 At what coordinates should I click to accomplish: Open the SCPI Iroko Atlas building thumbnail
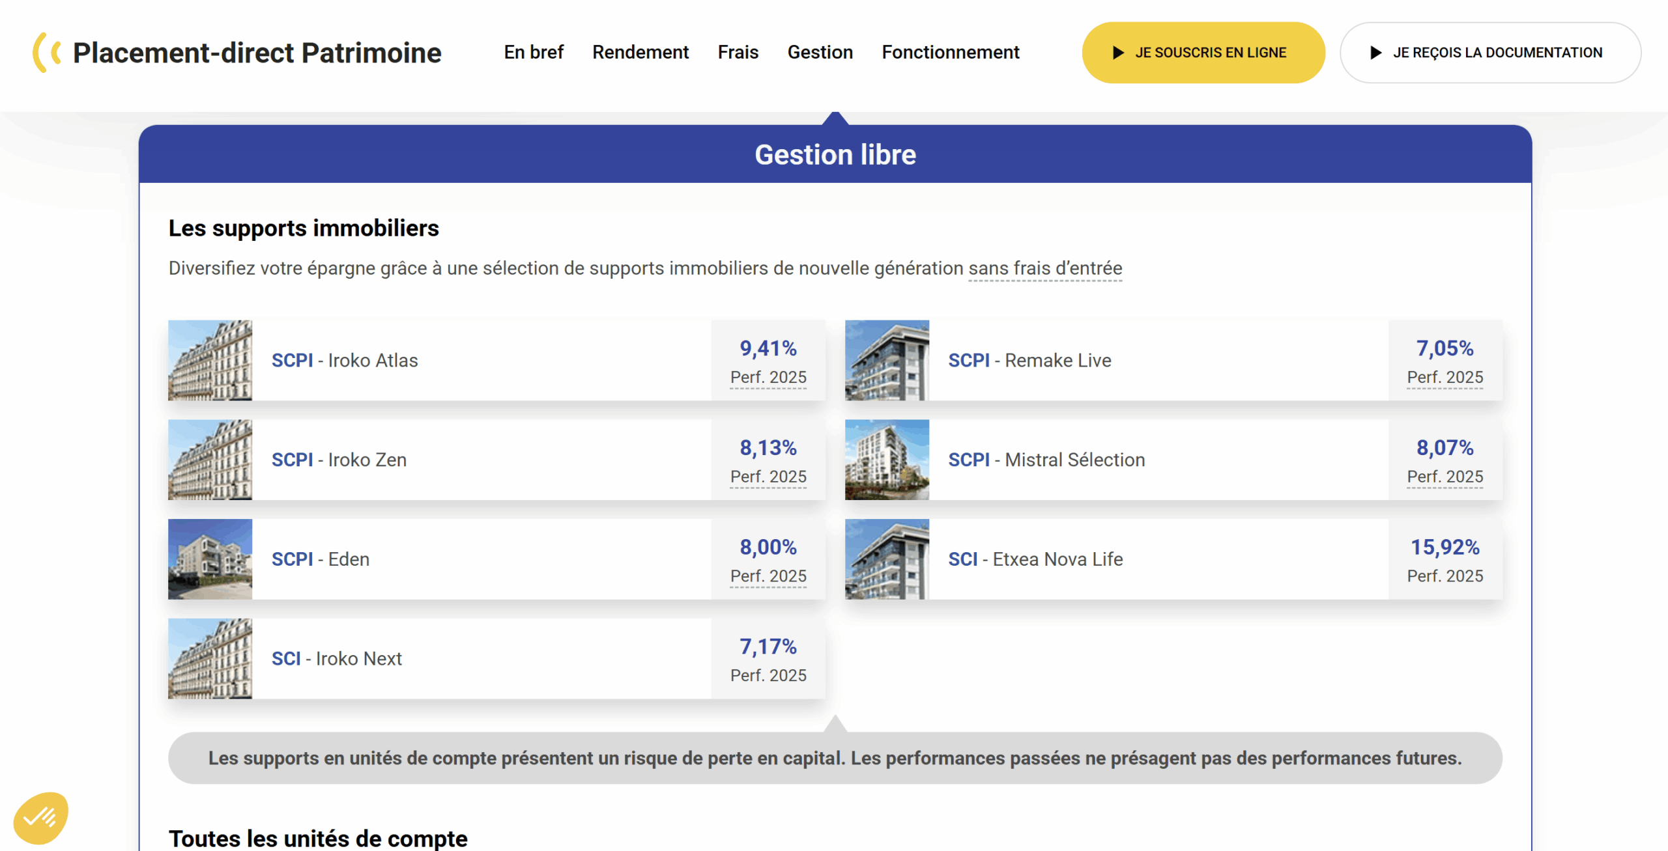click(210, 360)
